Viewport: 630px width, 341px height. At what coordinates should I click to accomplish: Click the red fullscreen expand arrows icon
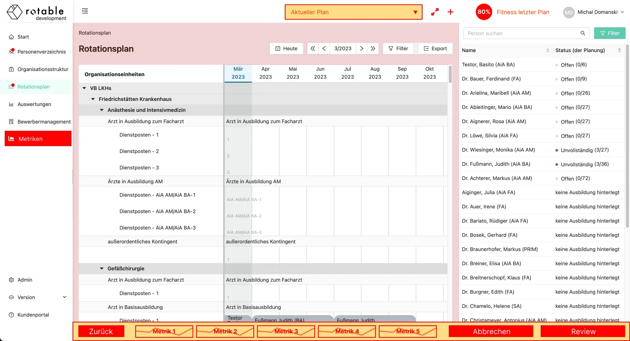[x=435, y=12]
